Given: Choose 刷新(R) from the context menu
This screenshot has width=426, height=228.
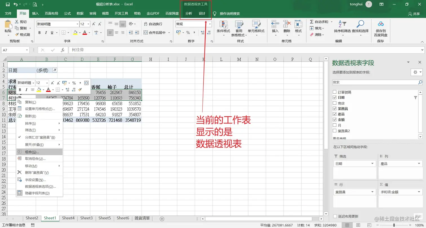Looking at the screenshot, I should [39, 116].
